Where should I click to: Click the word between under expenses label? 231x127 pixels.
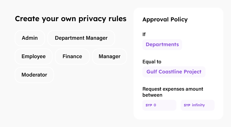point(152,95)
